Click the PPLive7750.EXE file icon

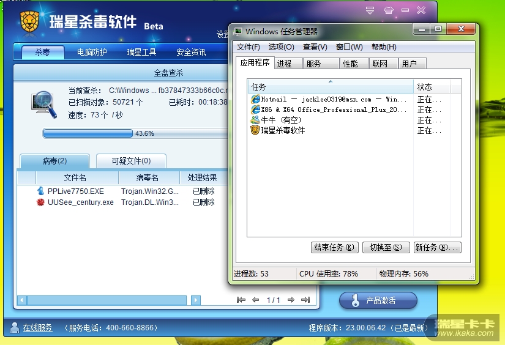(x=40, y=191)
